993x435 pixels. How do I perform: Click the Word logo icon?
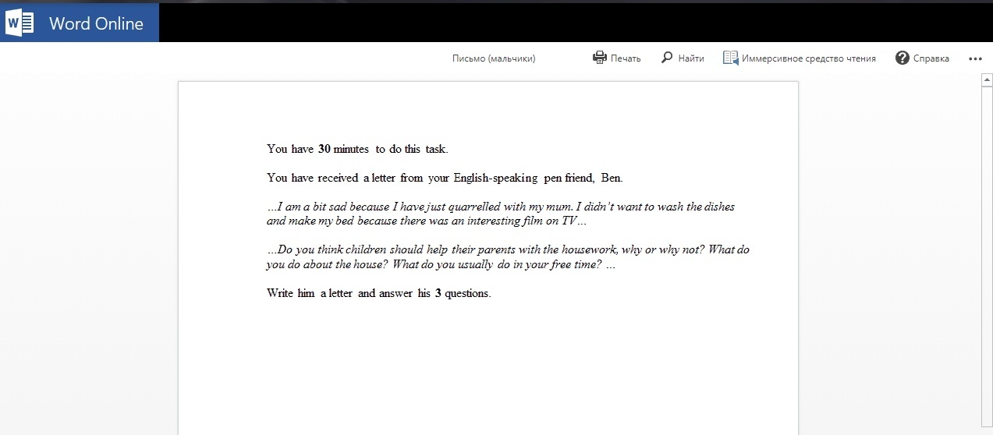coord(20,23)
